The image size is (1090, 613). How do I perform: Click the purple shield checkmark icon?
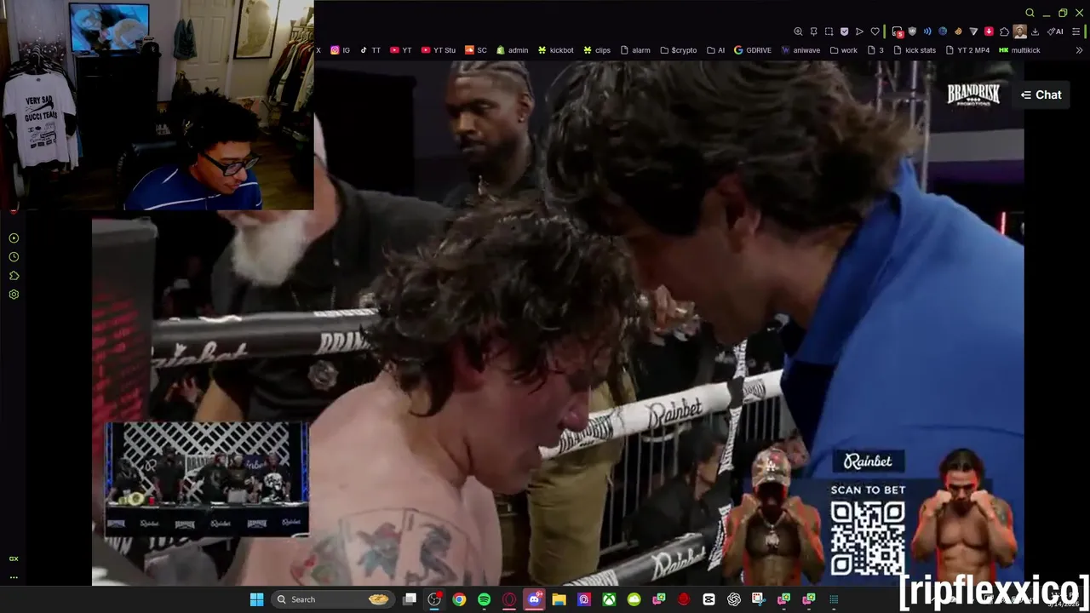(844, 32)
